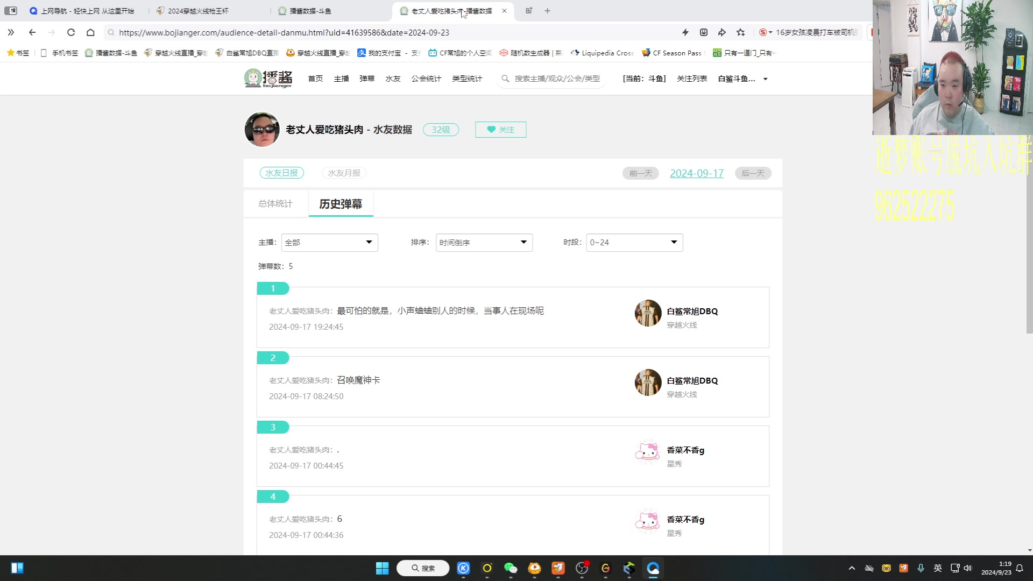Open streamer 香菜不香g link in entry 4
The image size is (1033, 581).
[x=685, y=519]
